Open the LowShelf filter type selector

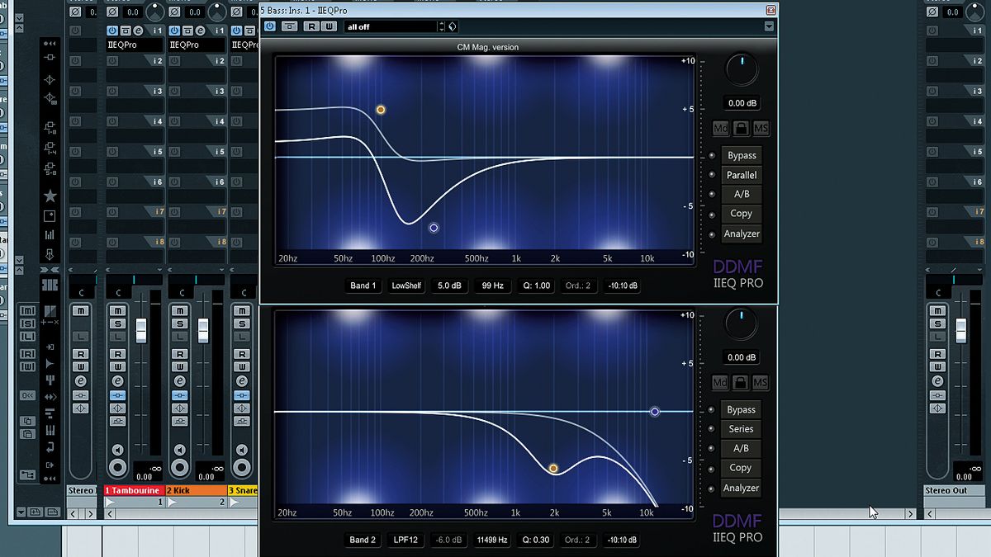click(x=405, y=286)
